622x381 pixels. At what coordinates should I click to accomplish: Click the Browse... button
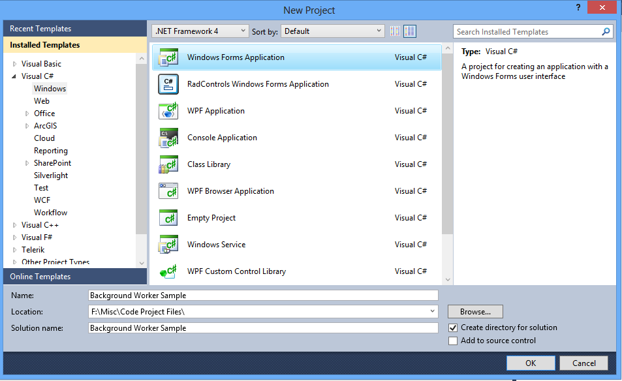(475, 312)
